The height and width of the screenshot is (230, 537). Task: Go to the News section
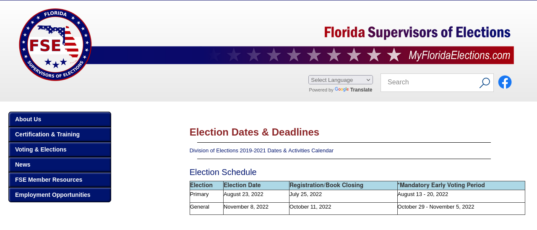coord(60,165)
